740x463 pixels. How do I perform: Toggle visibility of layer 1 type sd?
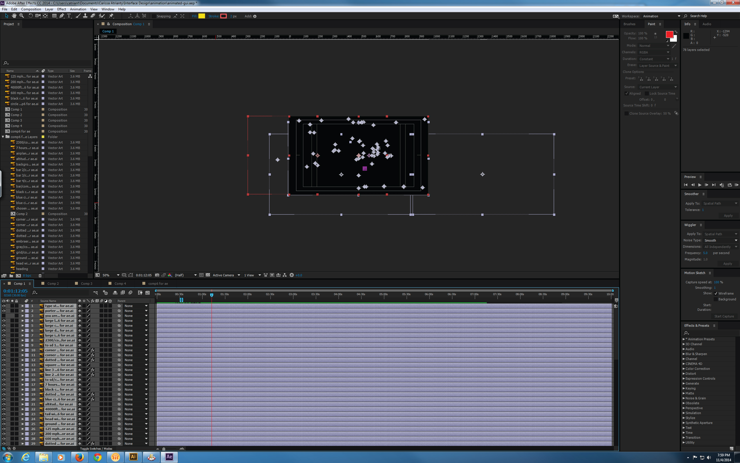(x=4, y=306)
